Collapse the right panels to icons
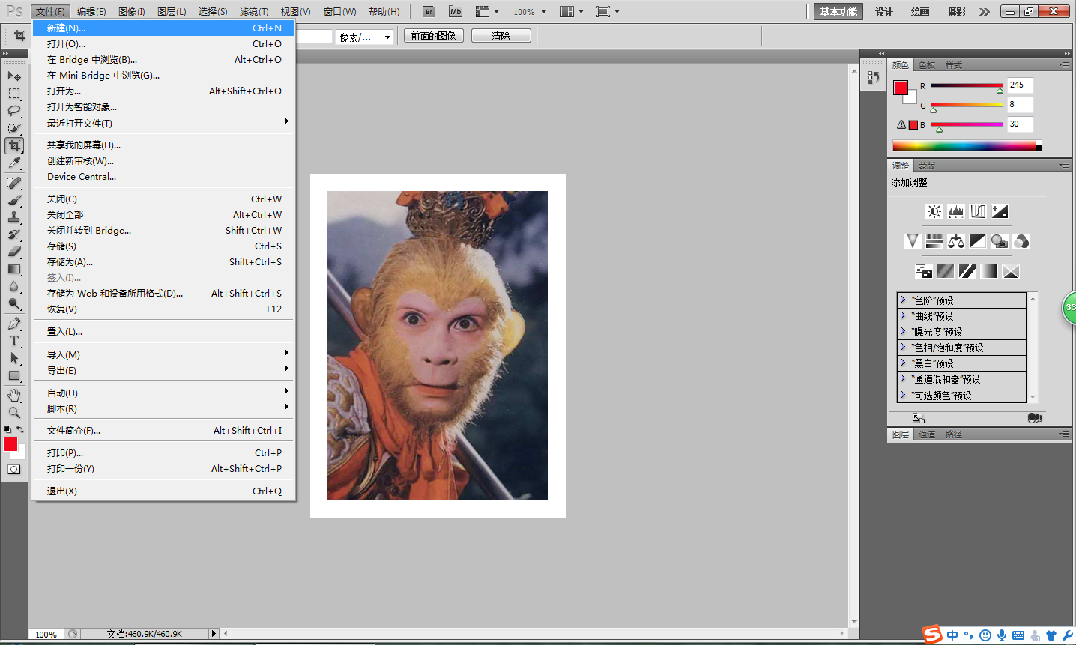Image resolution: width=1076 pixels, height=645 pixels. tap(1067, 53)
